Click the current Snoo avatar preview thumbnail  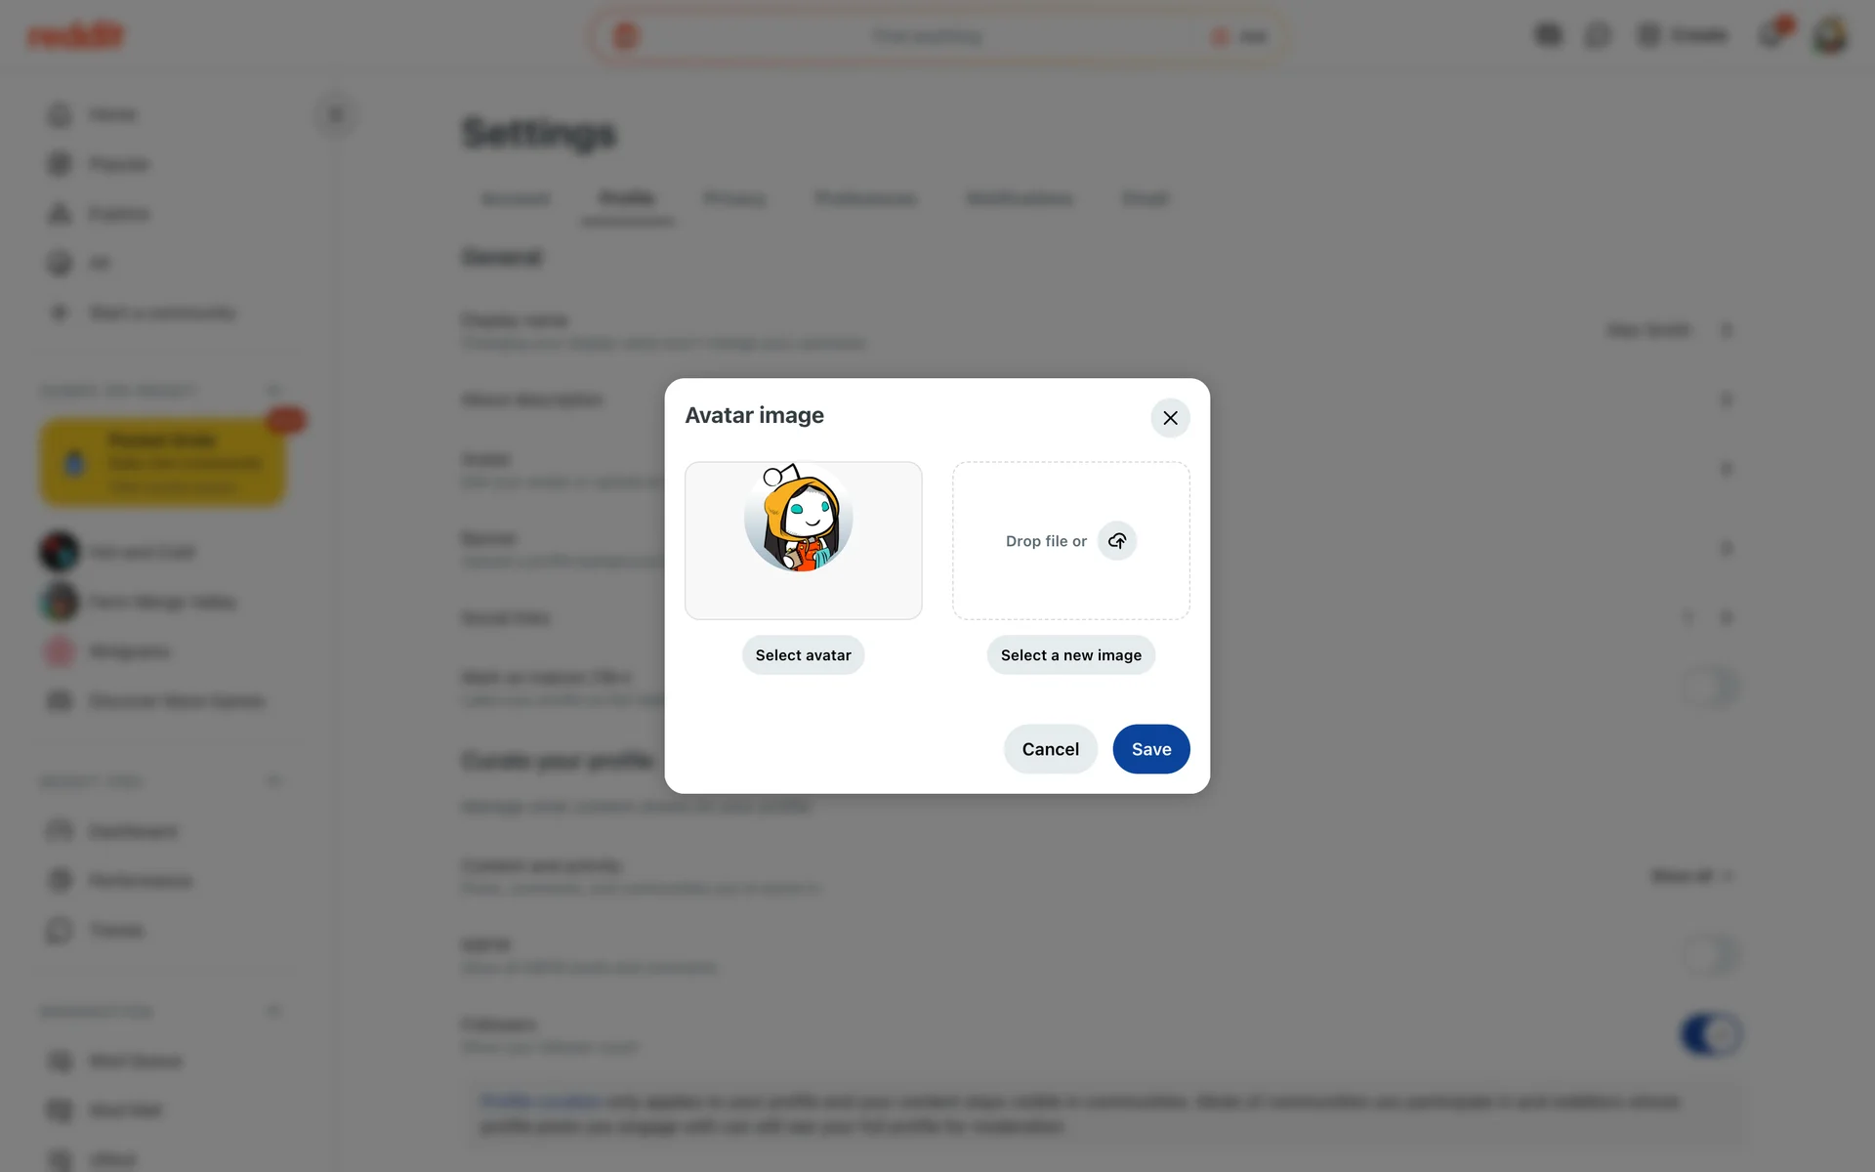[x=803, y=540]
